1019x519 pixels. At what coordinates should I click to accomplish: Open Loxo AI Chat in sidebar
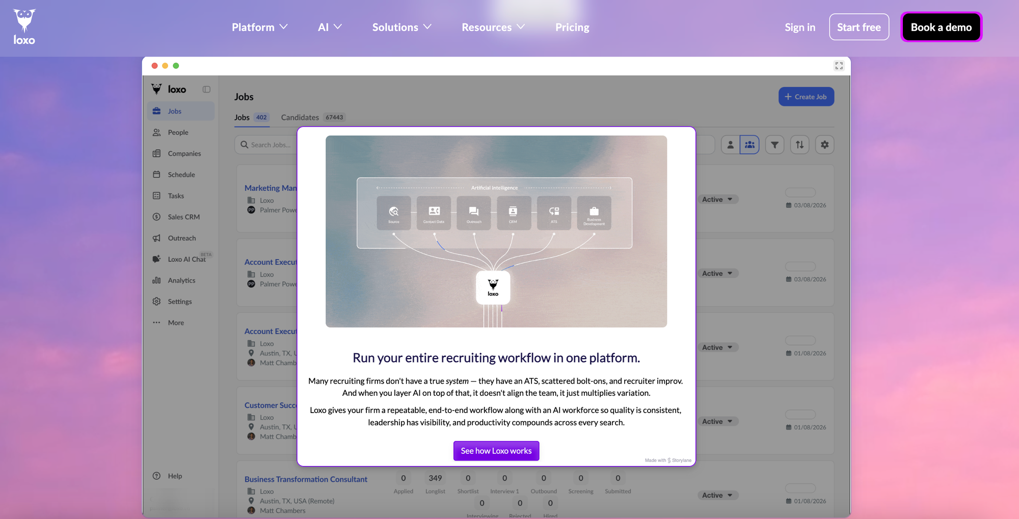click(x=181, y=259)
